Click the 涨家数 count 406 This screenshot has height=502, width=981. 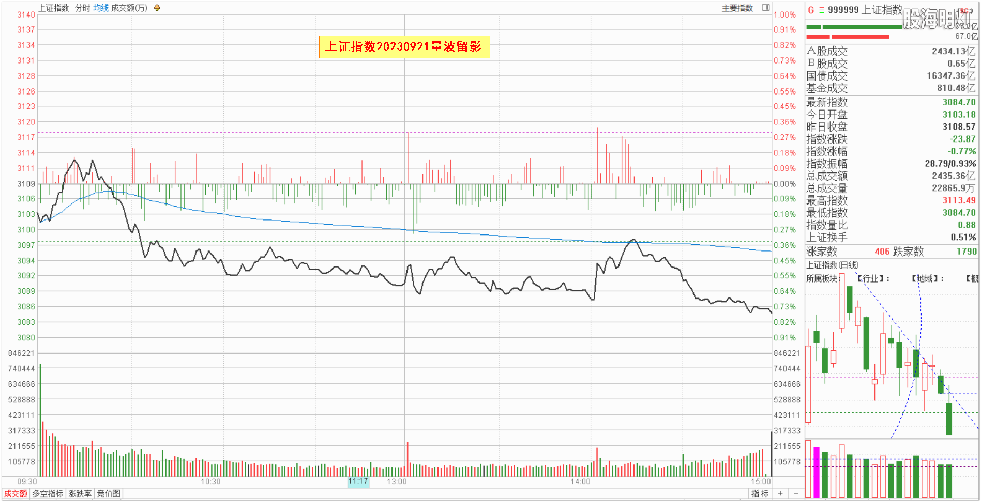[882, 252]
